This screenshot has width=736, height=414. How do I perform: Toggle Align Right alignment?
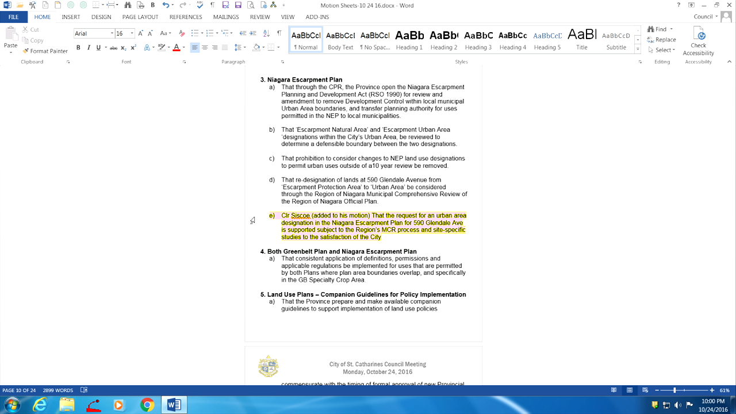[x=214, y=48]
